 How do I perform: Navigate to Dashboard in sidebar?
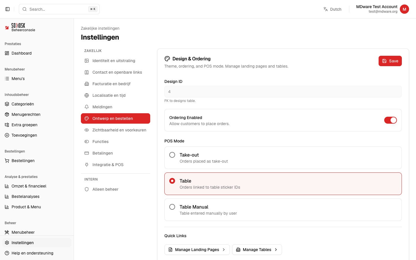[37, 53]
